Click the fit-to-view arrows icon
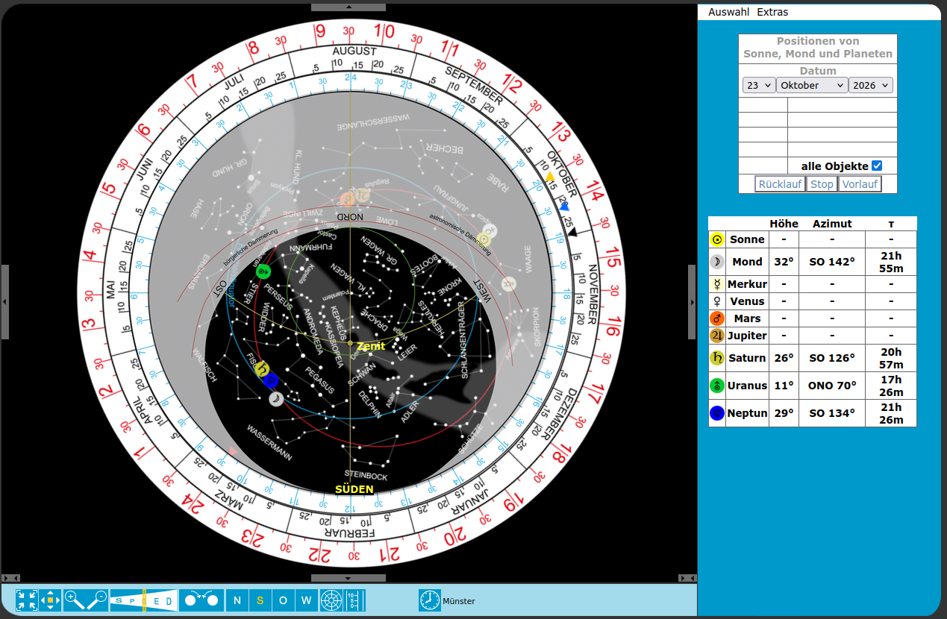This screenshot has height=619, width=947. tap(27, 600)
